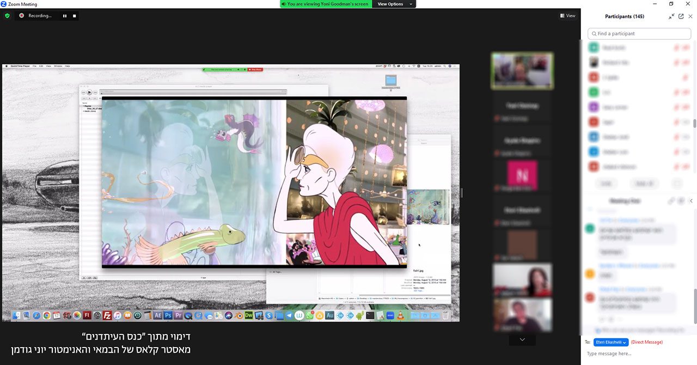The image size is (697, 365).
Task: Stop the meeting recording
Action: pos(74,16)
